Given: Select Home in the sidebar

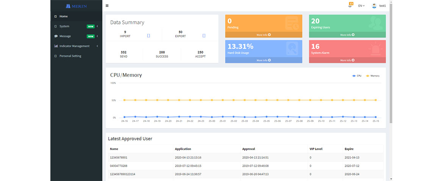Looking at the screenshot, I should point(64,16).
